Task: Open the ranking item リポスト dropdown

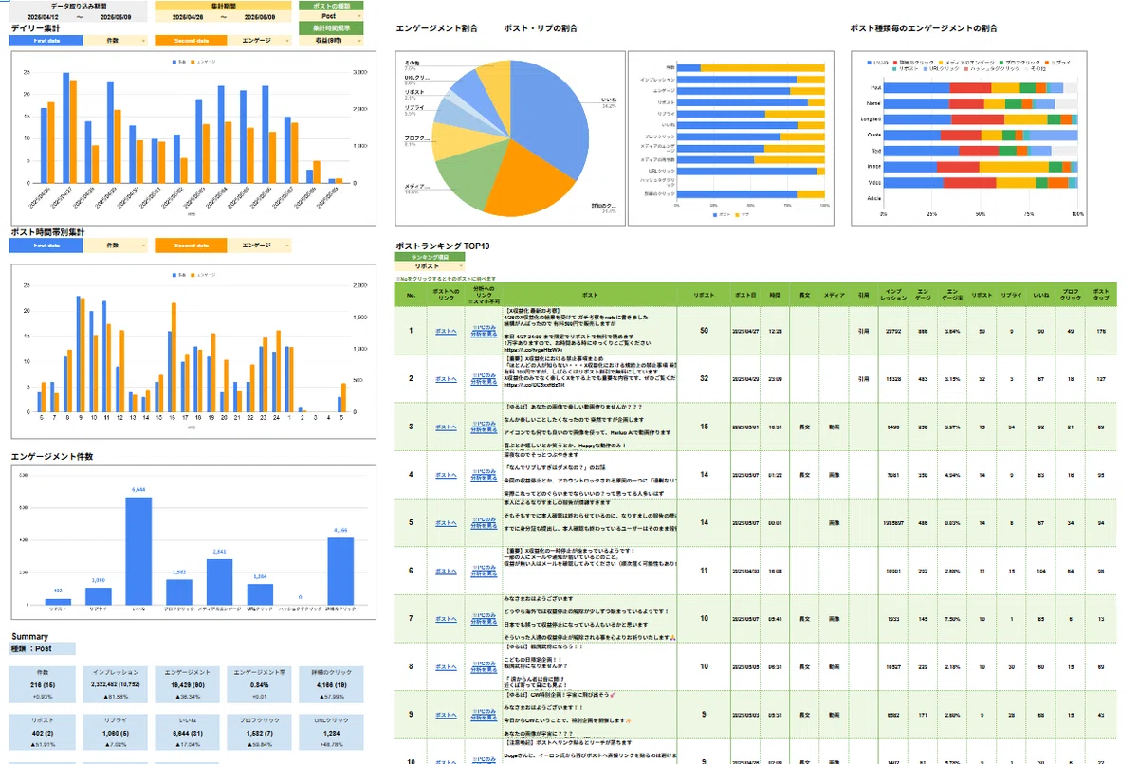Action: (x=431, y=266)
